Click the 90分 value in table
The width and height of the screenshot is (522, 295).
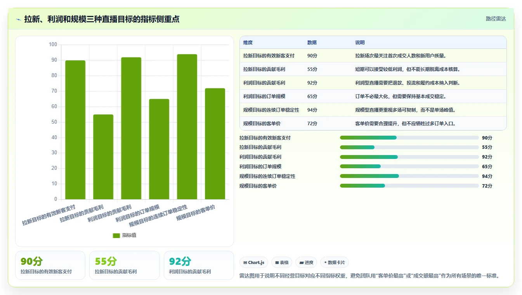[x=312, y=56]
